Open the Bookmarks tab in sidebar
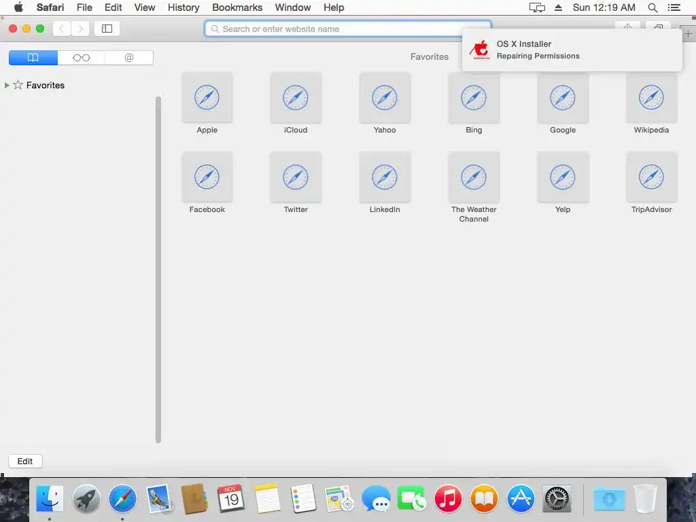The width and height of the screenshot is (696, 522). pyautogui.click(x=33, y=58)
